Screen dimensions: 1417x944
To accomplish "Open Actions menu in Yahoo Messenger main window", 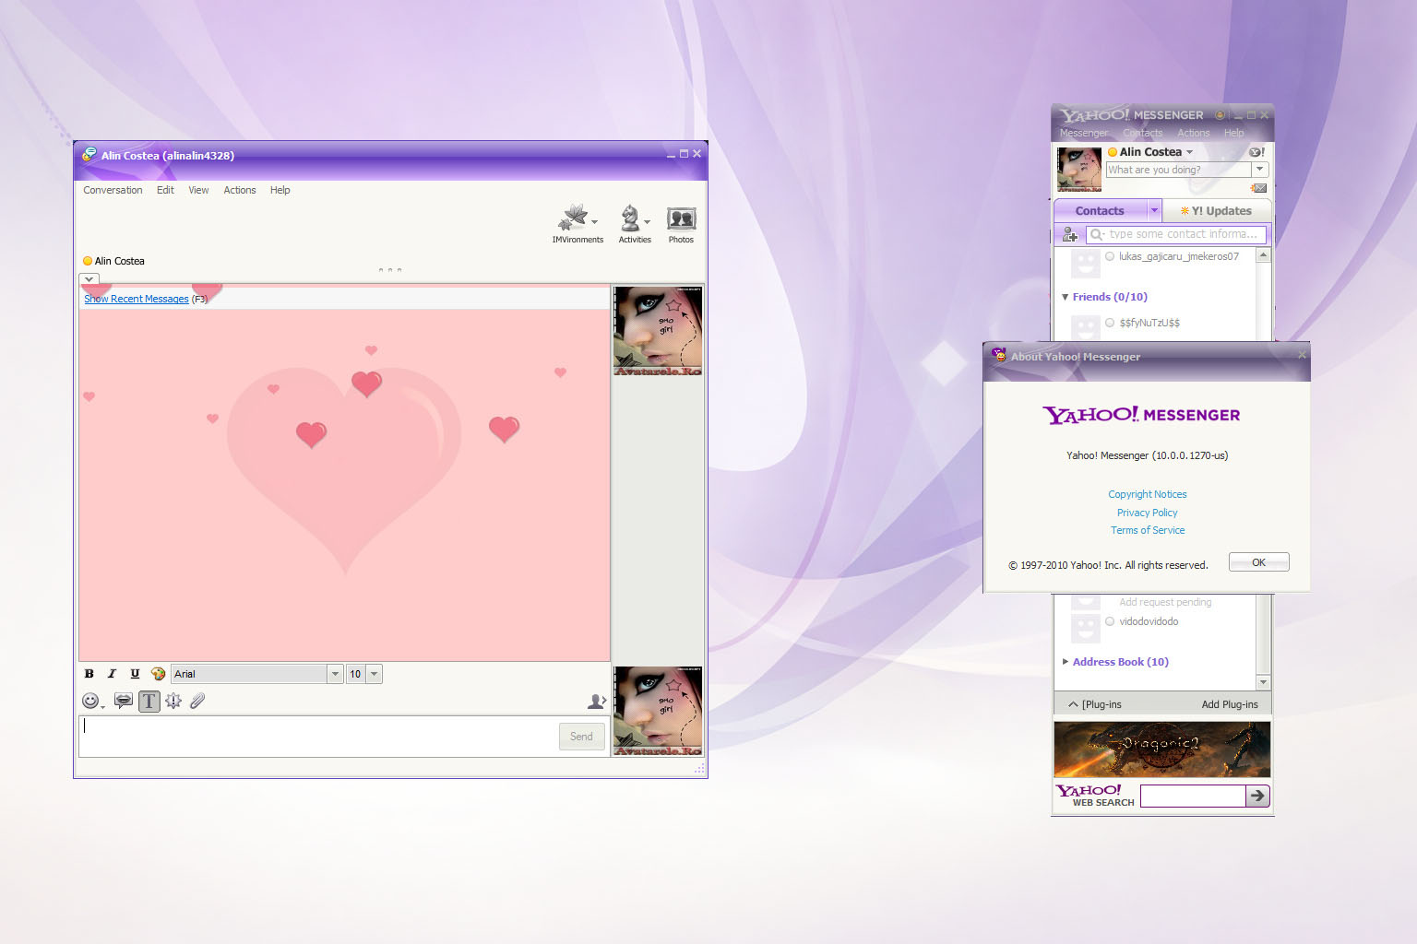I will [1193, 133].
